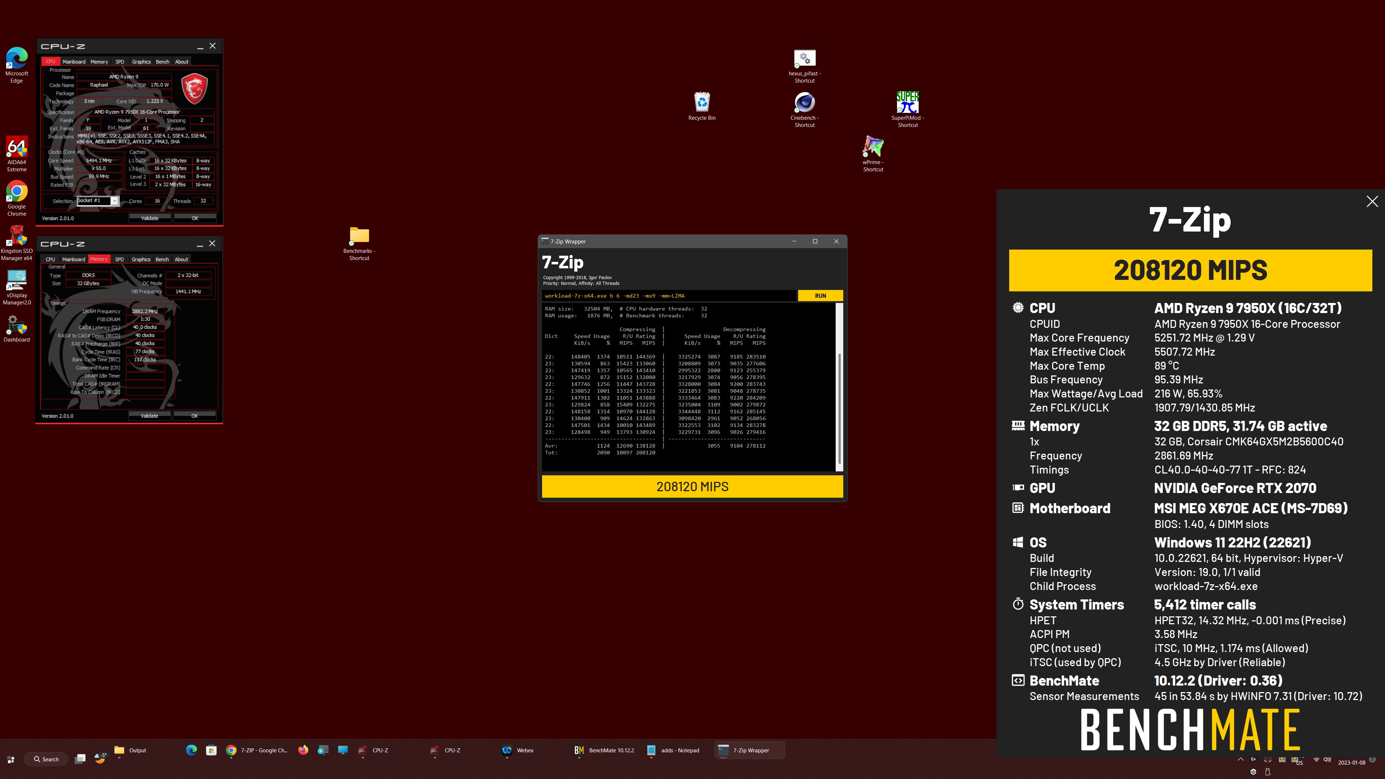The height and width of the screenshot is (779, 1385).
Task: Select the Cinebench shortcut icon
Action: click(804, 110)
